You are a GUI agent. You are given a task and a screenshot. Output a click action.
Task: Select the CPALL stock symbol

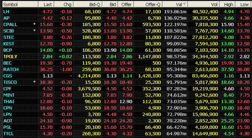(x=10, y=24)
